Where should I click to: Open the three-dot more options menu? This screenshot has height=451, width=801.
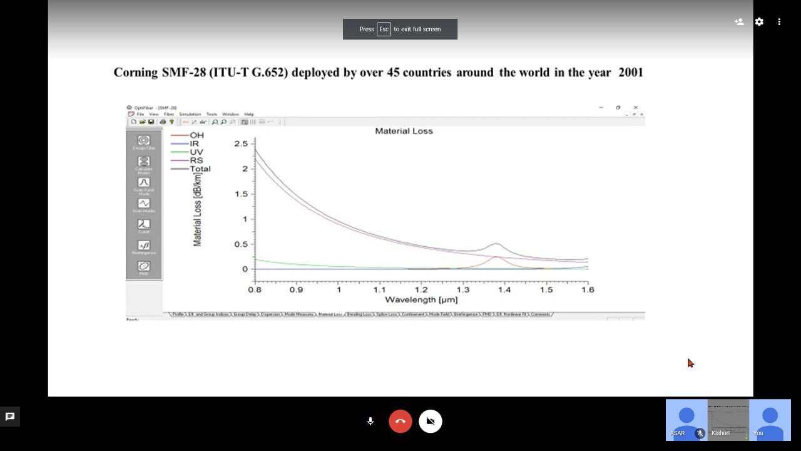(779, 22)
